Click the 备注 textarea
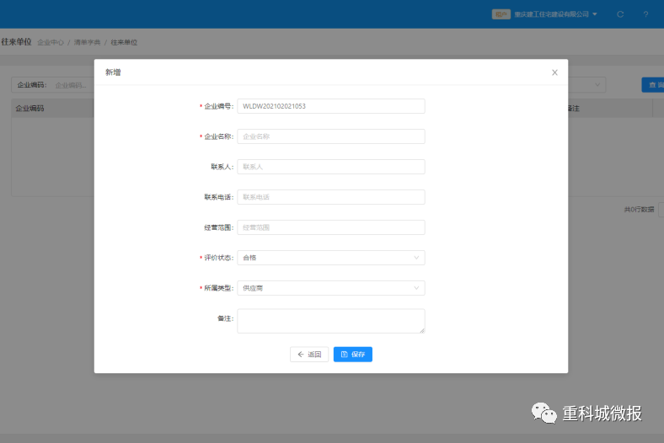 [x=330, y=321]
